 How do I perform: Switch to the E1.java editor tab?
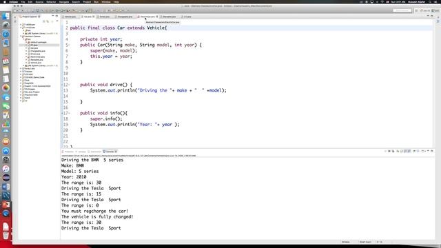pyautogui.click(x=187, y=17)
